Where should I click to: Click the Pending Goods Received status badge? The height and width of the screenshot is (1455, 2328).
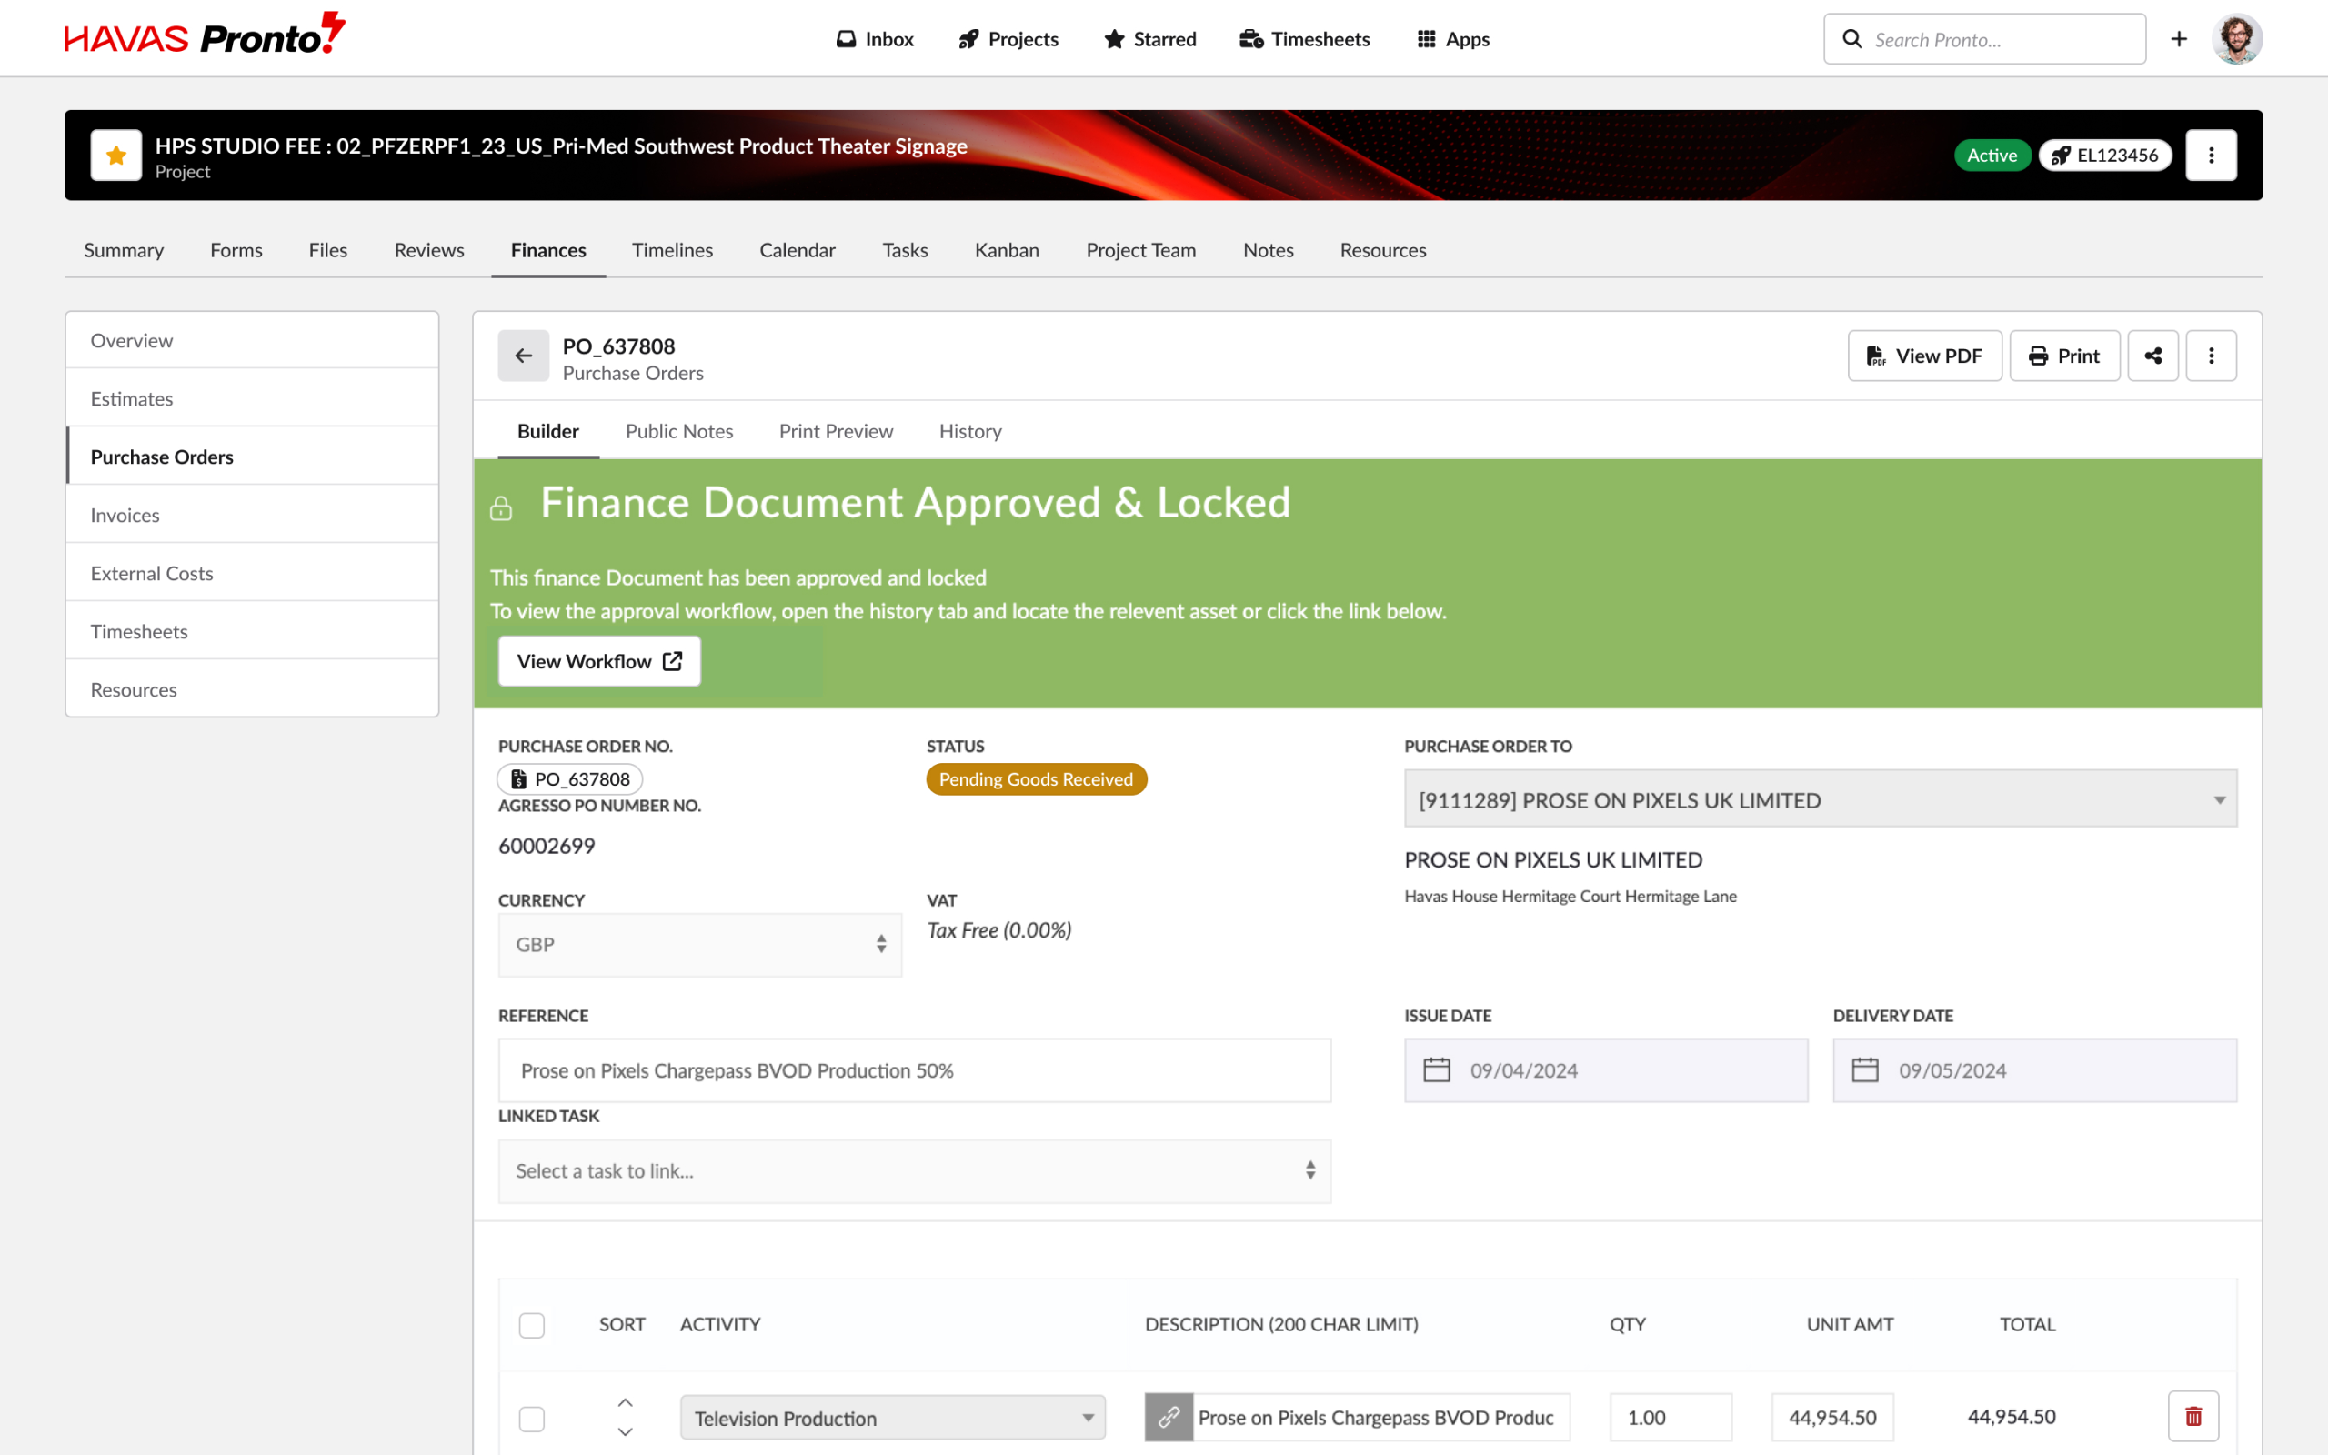pyautogui.click(x=1036, y=779)
